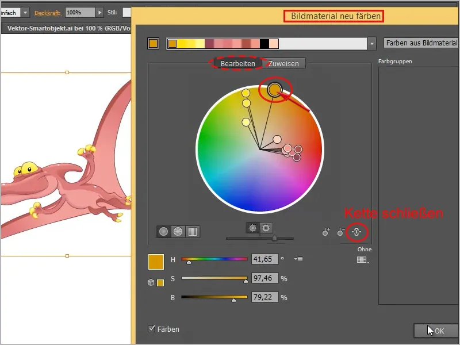Image resolution: width=460 pixels, height=345 pixels.
Task: Click the Farben aus Bildmaterial button
Action: click(x=421, y=43)
